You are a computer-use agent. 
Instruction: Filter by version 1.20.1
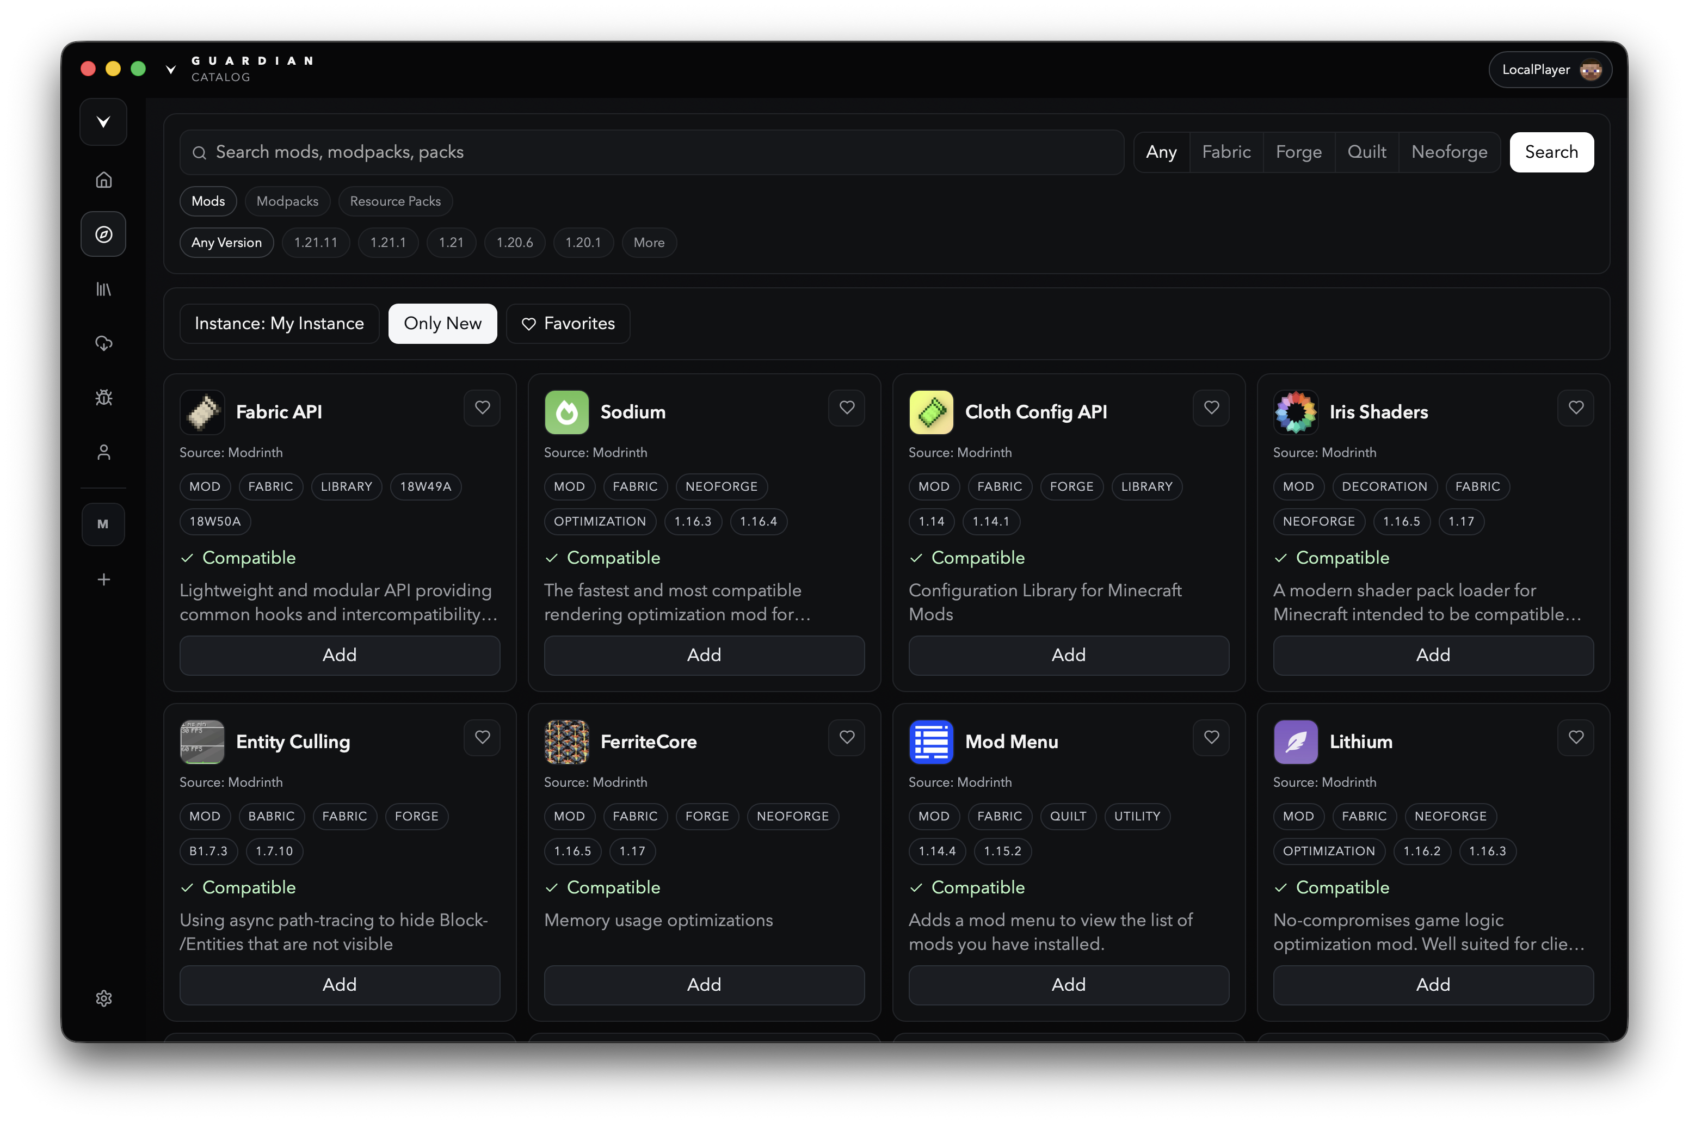(583, 243)
